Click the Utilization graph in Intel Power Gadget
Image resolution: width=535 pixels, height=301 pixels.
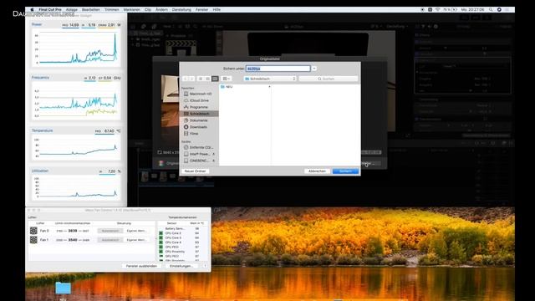point(76,187)
